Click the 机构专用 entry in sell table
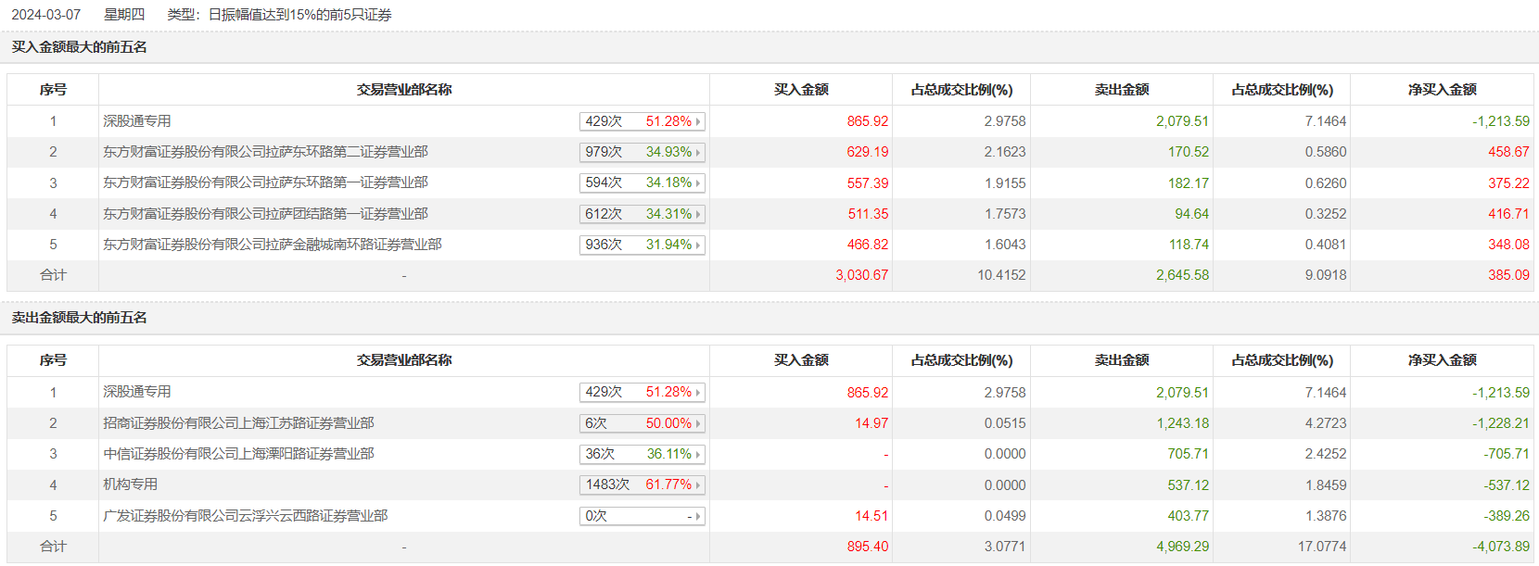This screenshot has height=566, width=1539. [x=130, y=484]
